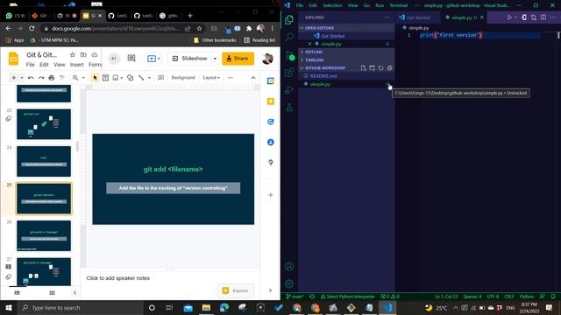Click to add speaker notes field

pos(118,278)
